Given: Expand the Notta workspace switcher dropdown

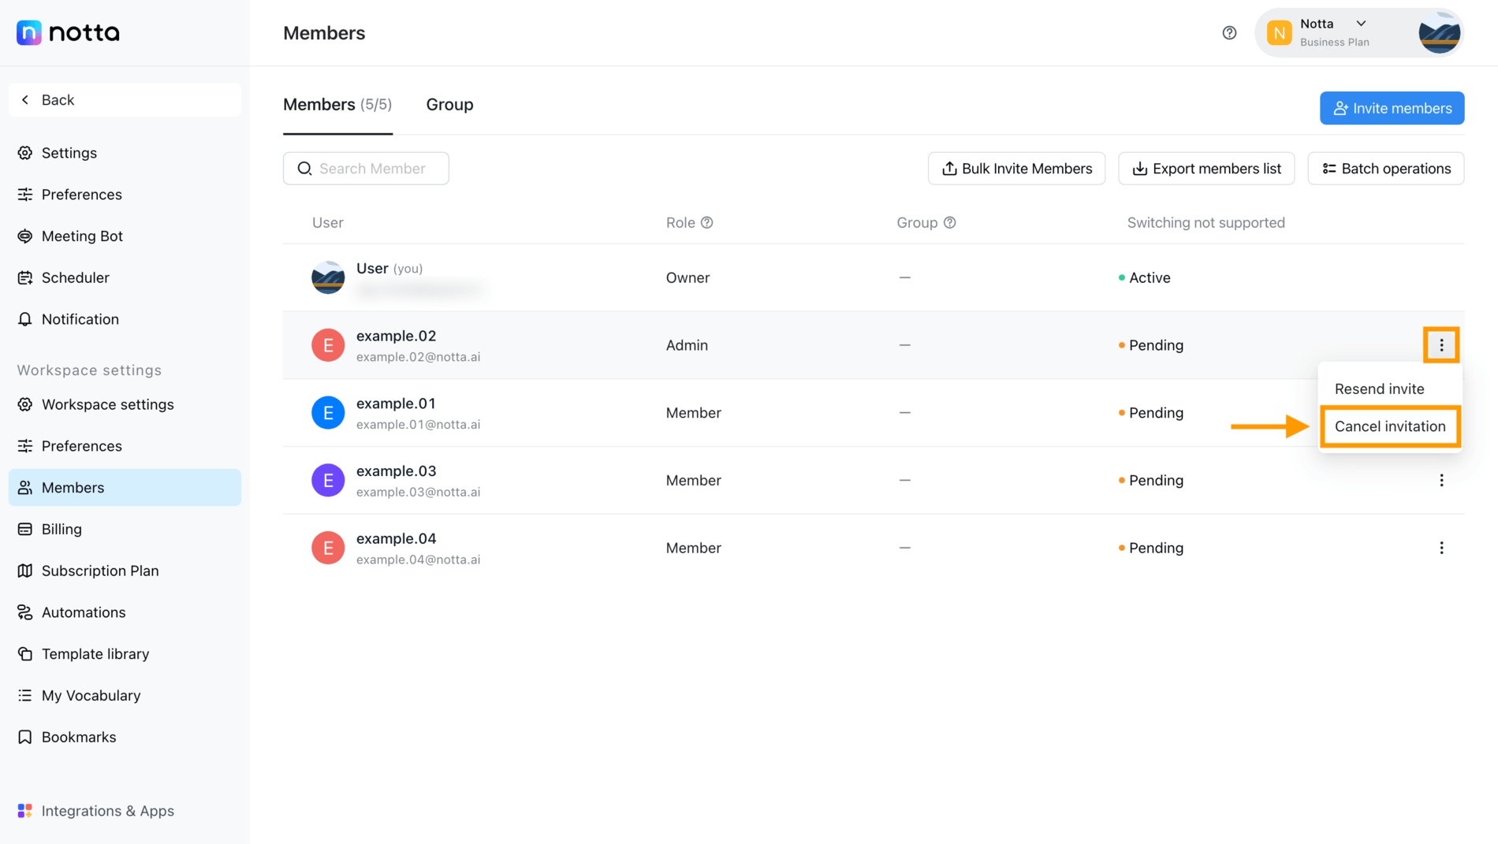Looking at the screenshot, I should tap(1361, 24).
